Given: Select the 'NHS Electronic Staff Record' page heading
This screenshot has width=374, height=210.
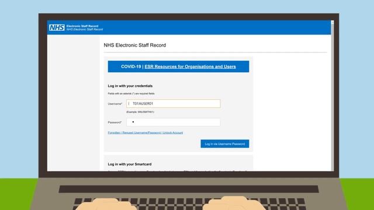Looking at the screenshot, I should (135, 45).
